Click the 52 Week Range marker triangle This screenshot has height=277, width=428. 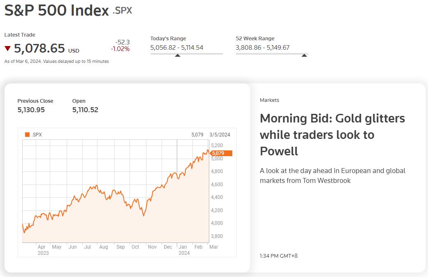(x=304, y=55)
